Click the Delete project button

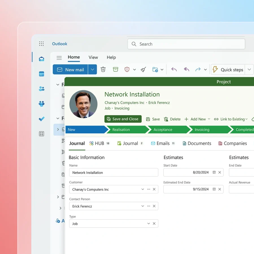click(172, 119)
